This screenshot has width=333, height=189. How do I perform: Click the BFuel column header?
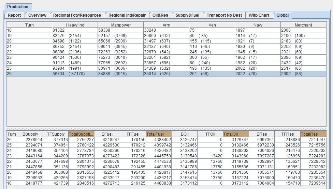pos(107,134)
